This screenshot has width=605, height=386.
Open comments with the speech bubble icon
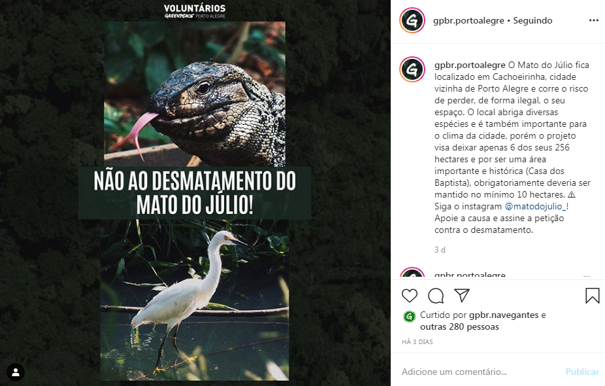[436, 296]
